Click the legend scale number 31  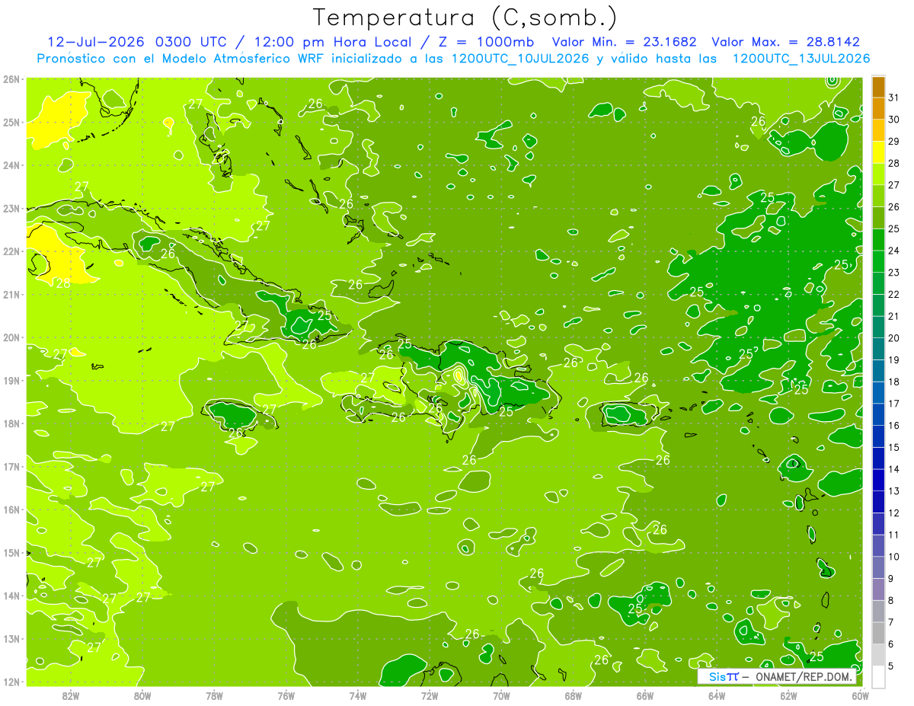point(894,98)
